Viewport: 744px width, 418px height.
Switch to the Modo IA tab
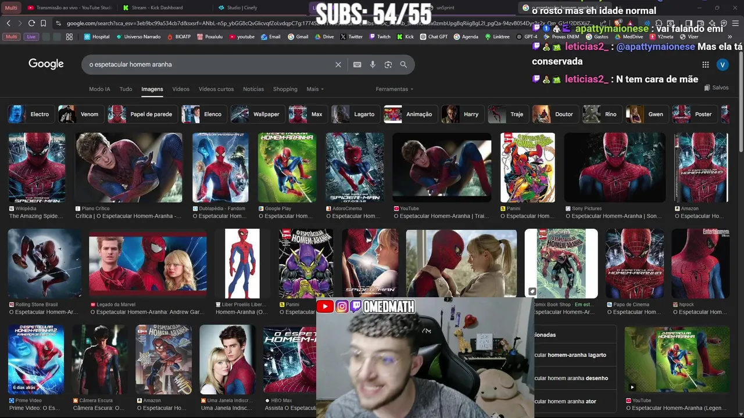pyautogui.click(x=99, y=89)
